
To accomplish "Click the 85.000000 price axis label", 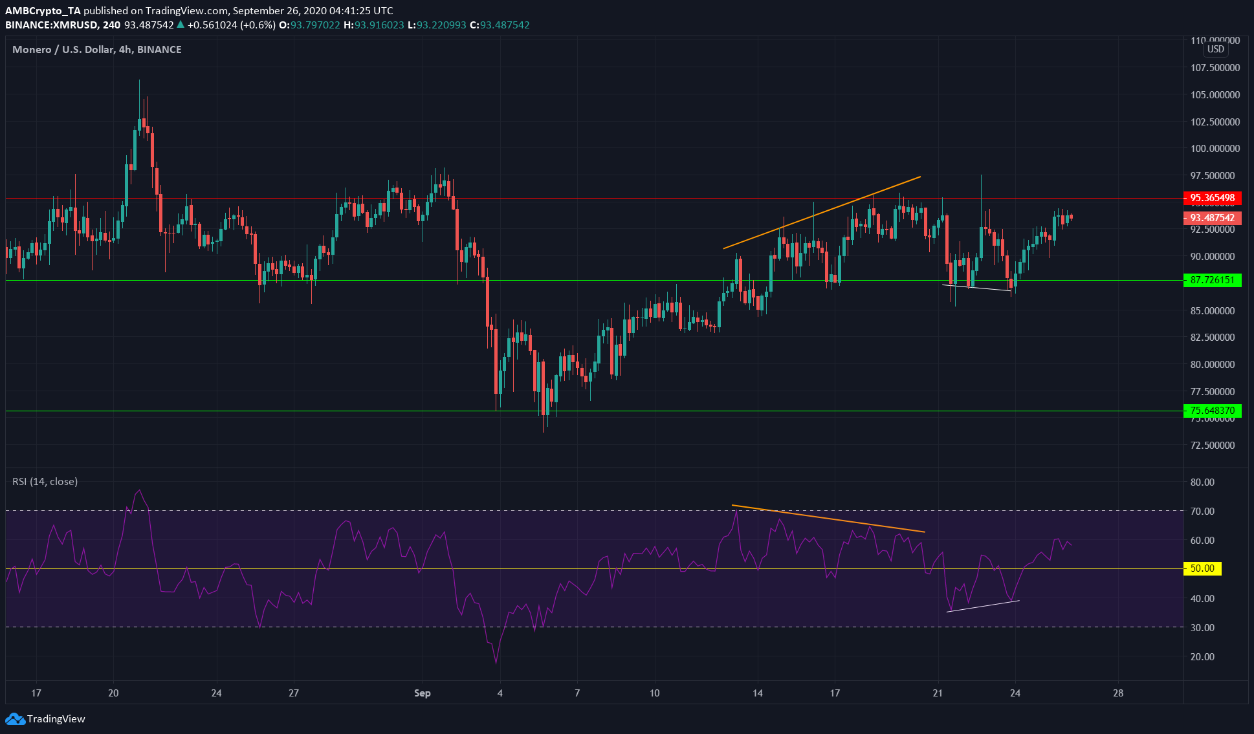I will click(x=1213, y=310).
